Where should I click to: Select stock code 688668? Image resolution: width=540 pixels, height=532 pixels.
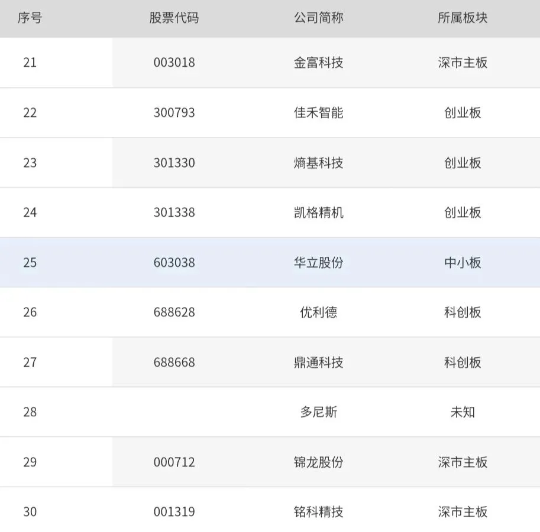click(174, 363)
